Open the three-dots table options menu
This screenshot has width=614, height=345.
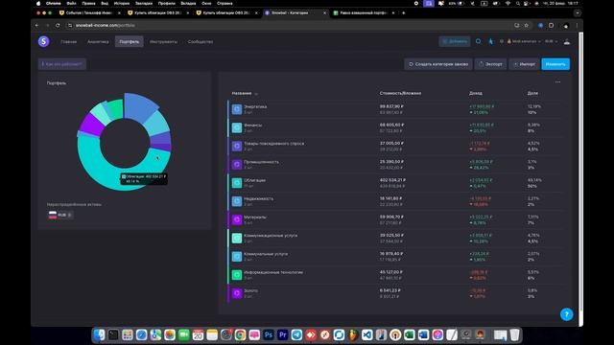tap(557, 82)
